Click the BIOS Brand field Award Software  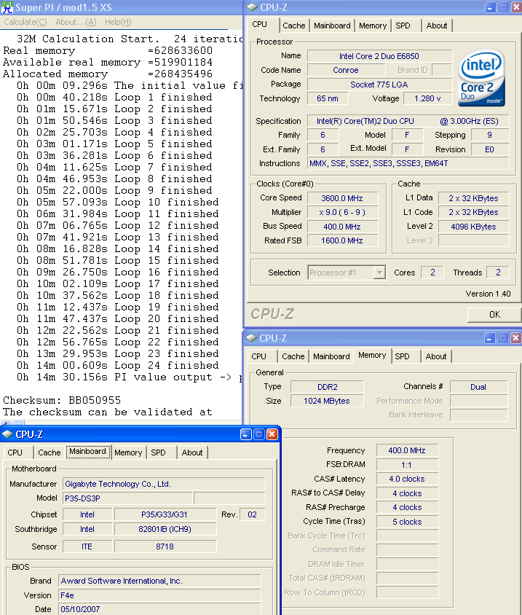(159, 581)
